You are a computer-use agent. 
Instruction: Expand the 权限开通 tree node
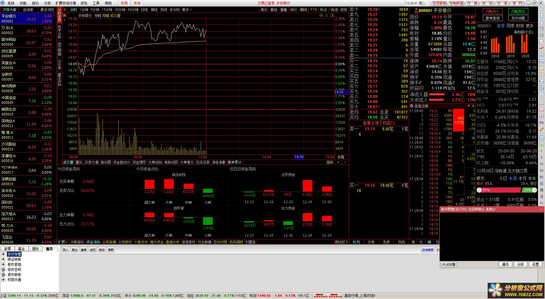[3, 280]
